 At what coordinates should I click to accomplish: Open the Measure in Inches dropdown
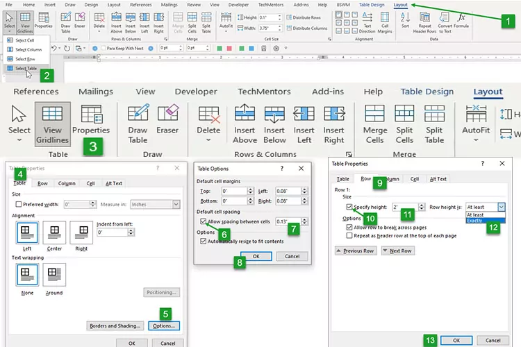pos(176,204)
